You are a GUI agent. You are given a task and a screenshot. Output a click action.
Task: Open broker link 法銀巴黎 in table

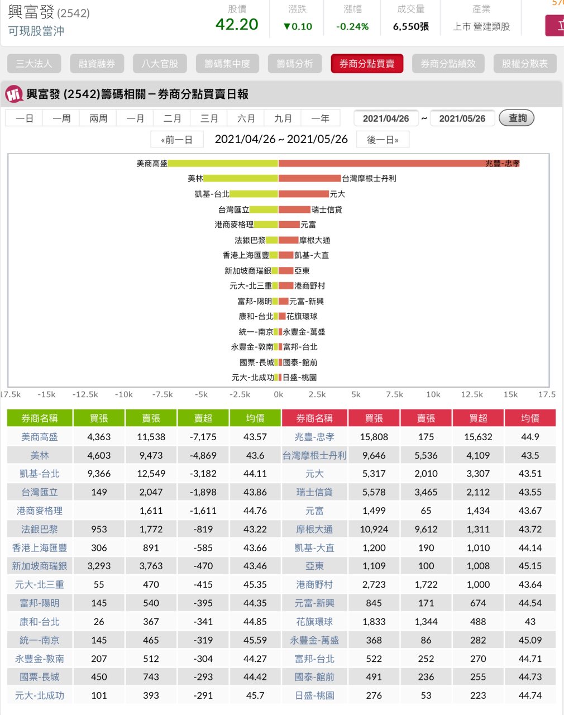tap(40, 529)
